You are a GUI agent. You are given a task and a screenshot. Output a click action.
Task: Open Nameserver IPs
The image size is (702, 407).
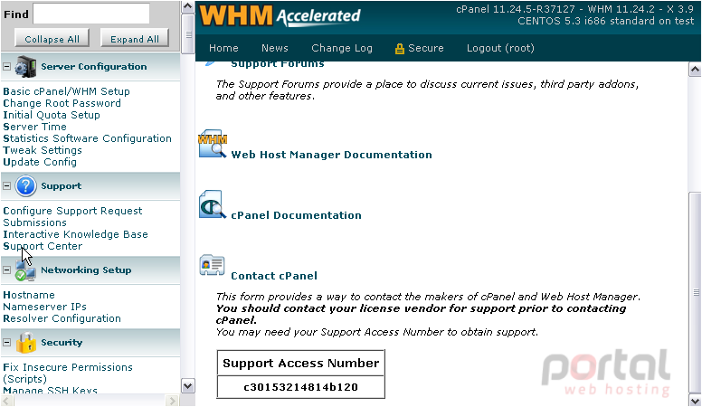pyautogui.click(x=44, y=307)
